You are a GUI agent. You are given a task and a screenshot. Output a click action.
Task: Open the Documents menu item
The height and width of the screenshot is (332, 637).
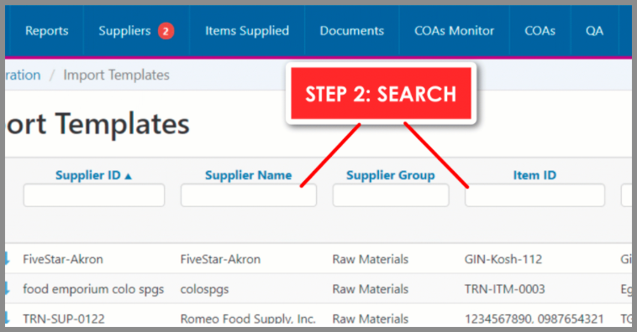352,31
